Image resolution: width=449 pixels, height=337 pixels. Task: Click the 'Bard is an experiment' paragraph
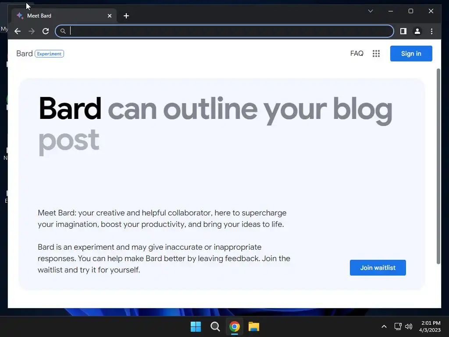pyautogui.click(x=164, y=258)
